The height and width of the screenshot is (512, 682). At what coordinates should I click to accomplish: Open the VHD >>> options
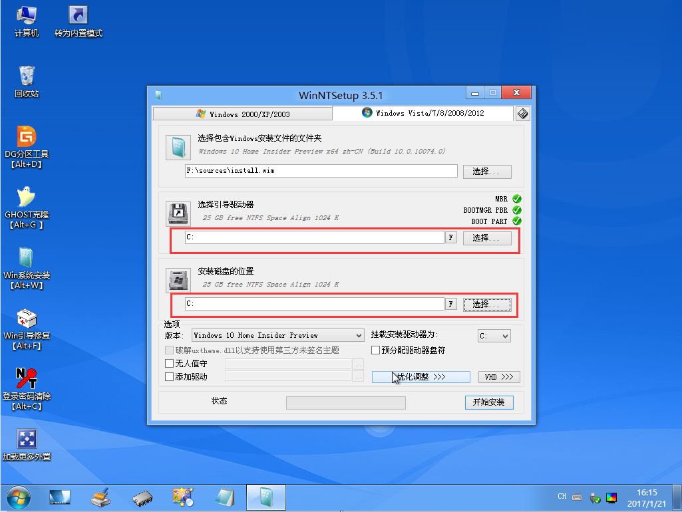point(499,377)
